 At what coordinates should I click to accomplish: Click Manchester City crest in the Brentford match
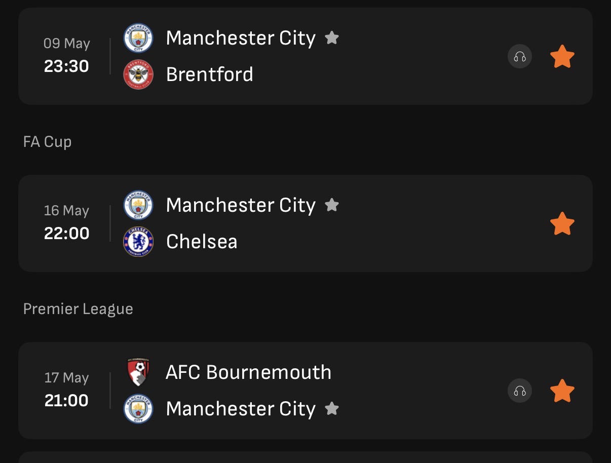click(x=138, y=38)
